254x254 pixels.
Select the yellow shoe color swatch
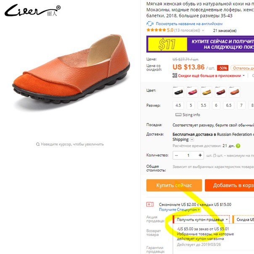click(x=206, y=92)
